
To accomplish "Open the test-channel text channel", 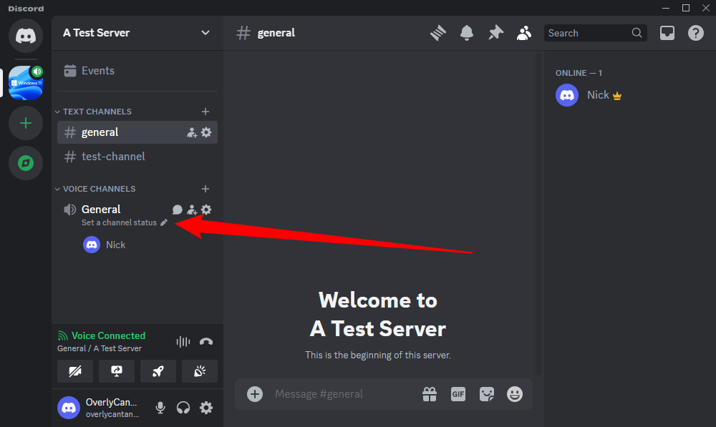I will (x=137, y=157).
